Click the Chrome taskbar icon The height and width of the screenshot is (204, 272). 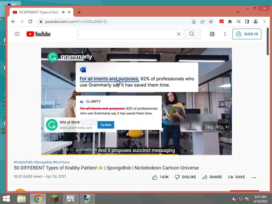pos(38,199)
